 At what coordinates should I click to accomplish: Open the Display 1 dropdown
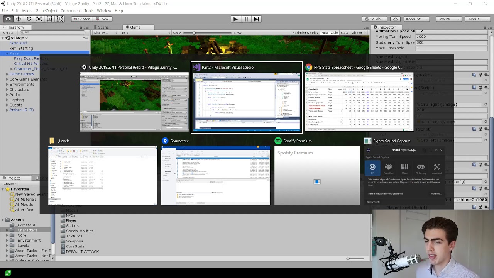pyautogui.click(x=105, y=33)
